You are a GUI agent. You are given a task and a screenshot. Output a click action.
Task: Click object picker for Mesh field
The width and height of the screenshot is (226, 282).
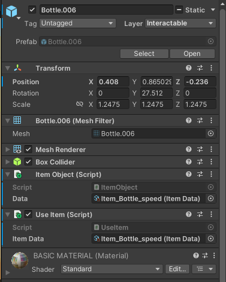211,133
